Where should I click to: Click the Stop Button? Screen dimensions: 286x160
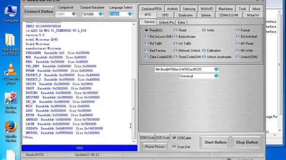pos(247,142)
